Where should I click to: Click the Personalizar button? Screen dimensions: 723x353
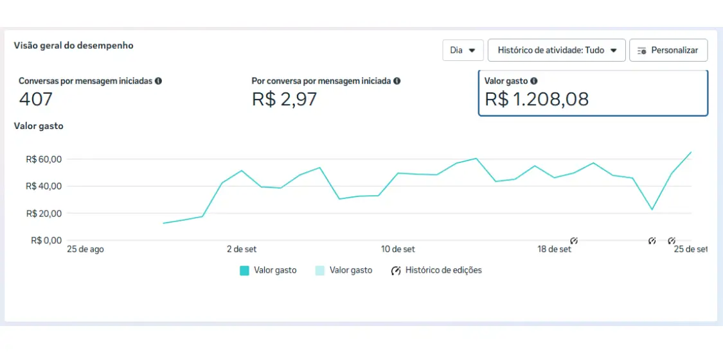point(668,50)
